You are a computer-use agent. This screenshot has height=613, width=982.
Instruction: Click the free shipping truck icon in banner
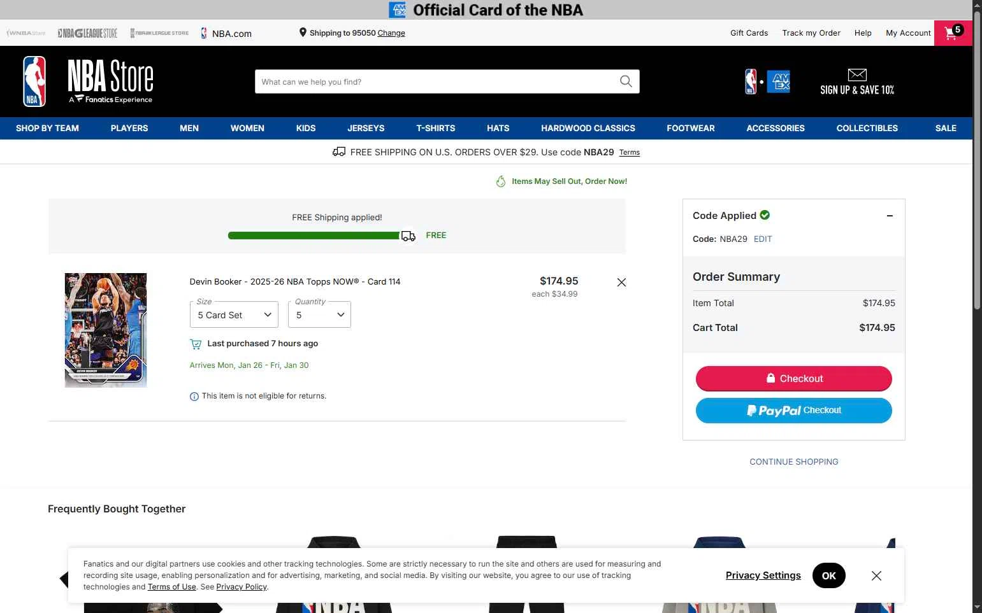(x=339, y=152)
